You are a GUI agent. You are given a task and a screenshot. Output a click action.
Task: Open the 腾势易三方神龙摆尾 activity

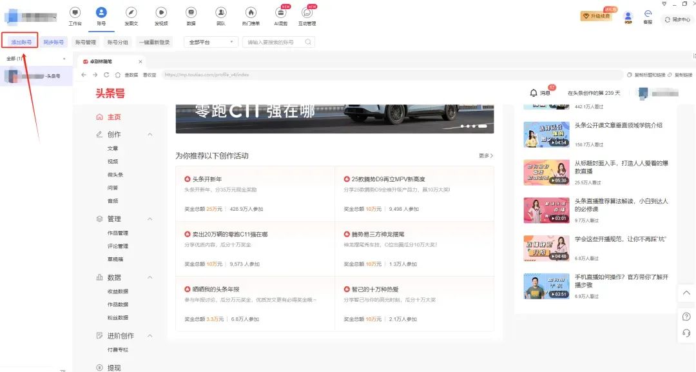click(x=414, y=249)
